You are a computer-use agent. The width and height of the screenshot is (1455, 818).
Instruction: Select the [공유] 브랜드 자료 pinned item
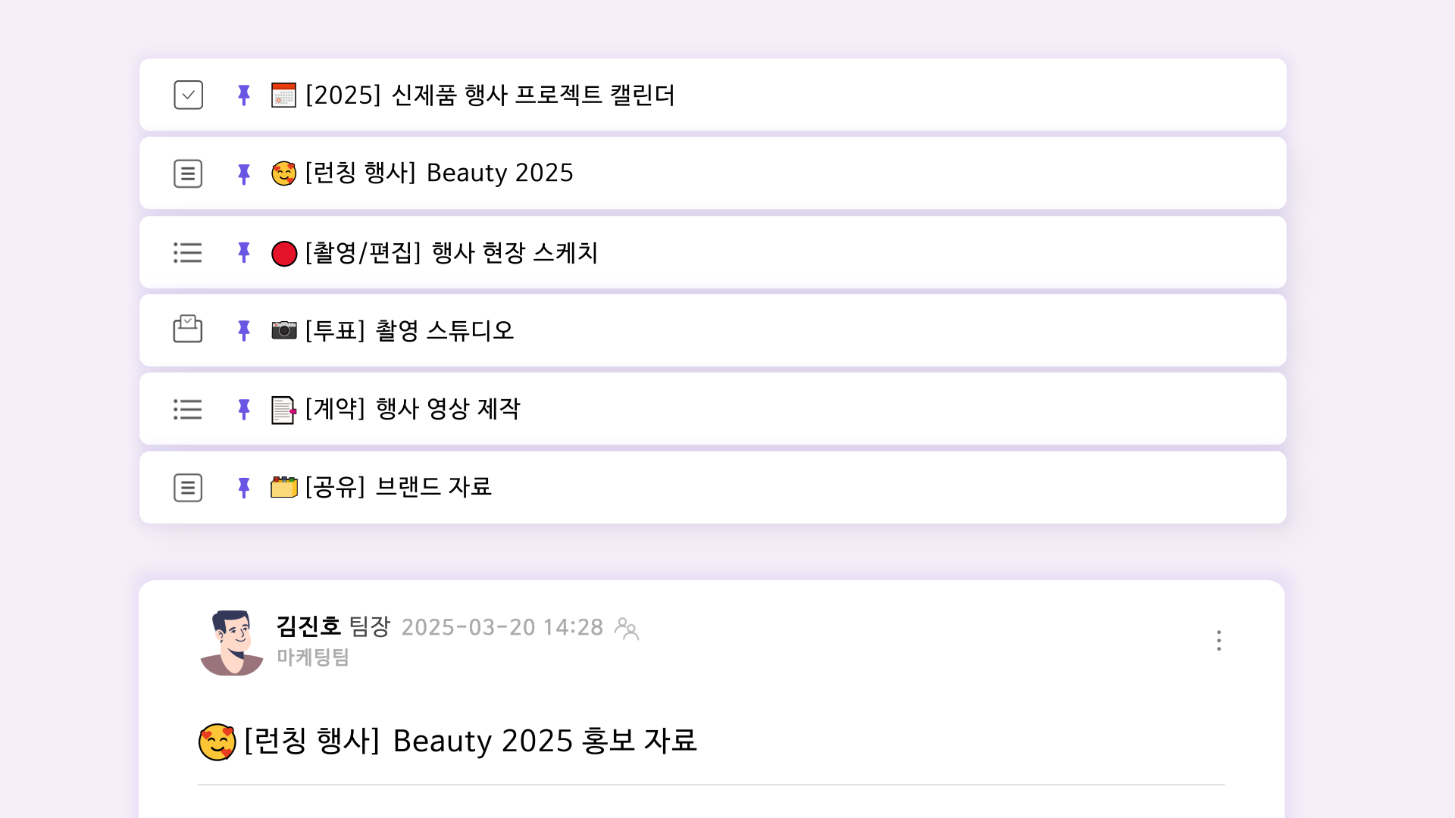click(398, 487)
